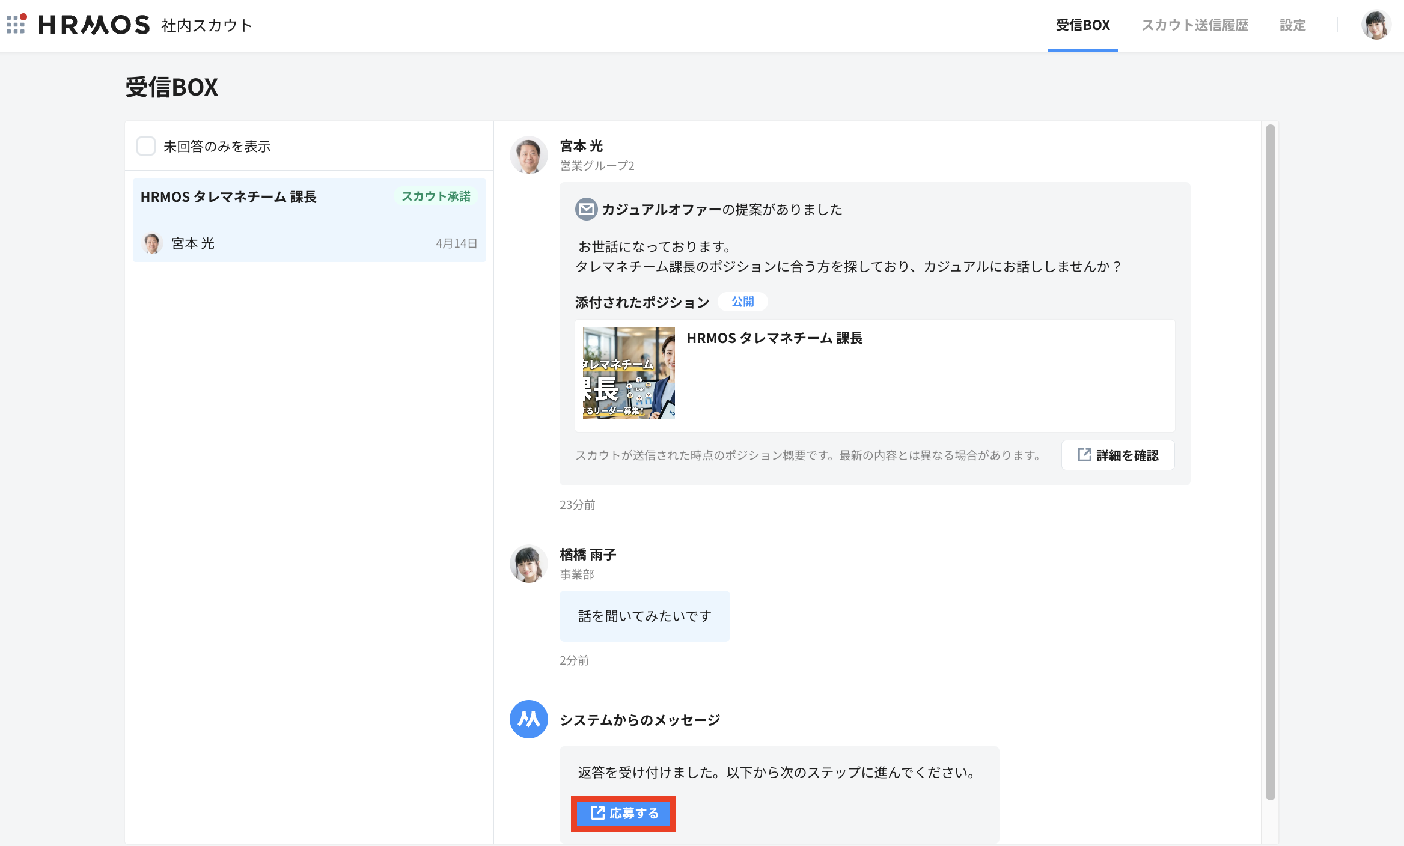Click small 宮本 光 avatar in list

pos(152,243)
